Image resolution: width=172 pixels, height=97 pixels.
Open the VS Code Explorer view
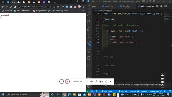click(89, 7)
